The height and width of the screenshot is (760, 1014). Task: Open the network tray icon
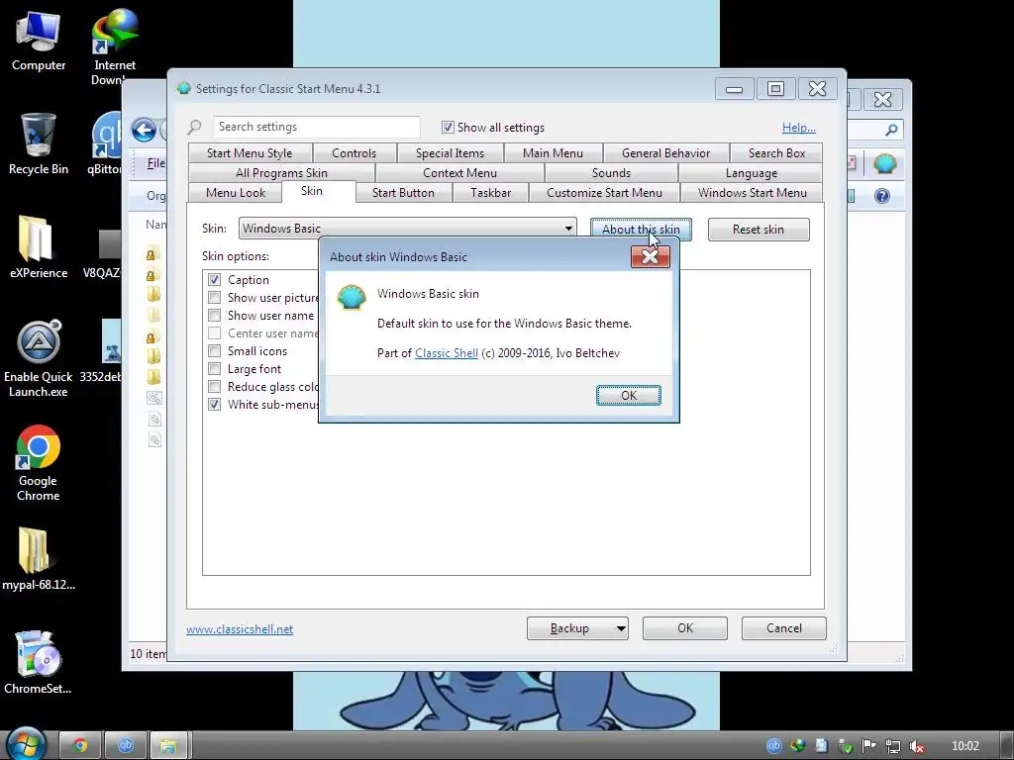pos(892,746)
